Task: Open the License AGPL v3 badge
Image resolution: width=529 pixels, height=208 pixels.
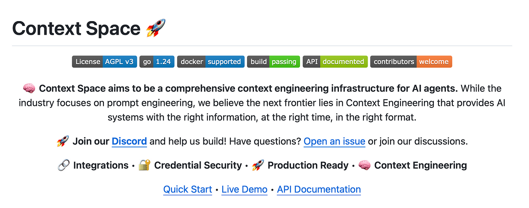Action: [x=104, y=62]
